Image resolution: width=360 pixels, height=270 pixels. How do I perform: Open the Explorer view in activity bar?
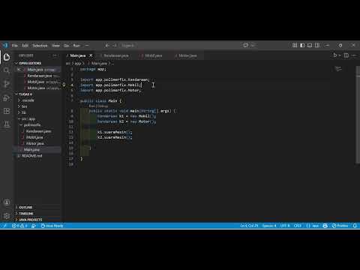pyautogui.click(x=7, y=57)
